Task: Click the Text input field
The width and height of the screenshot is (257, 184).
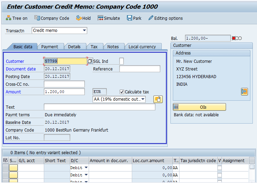Action: [x=99, y=107]
